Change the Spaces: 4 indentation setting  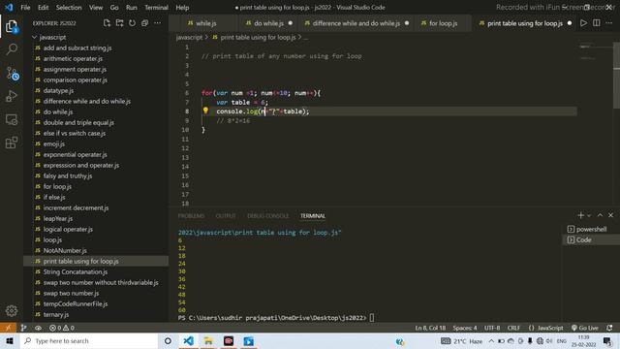pos(465,328)
